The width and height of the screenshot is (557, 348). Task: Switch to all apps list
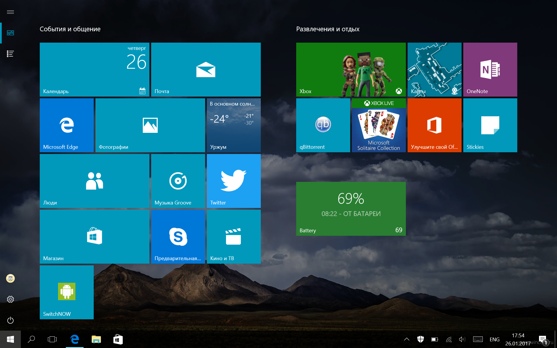click(10, 54)
